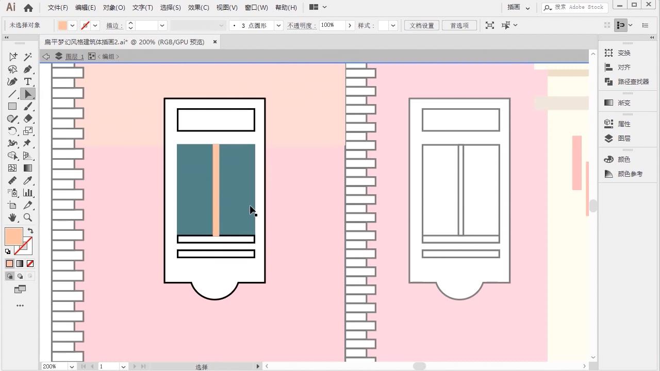Select the Rectangle tool
The height and width of the screenshot is (371, 660).
click(12, 106)
